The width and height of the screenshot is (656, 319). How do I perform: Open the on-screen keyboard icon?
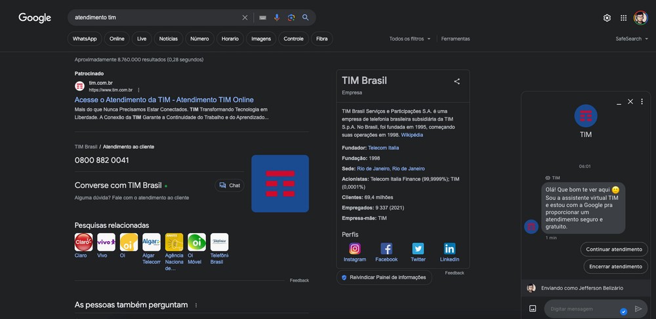262,18
